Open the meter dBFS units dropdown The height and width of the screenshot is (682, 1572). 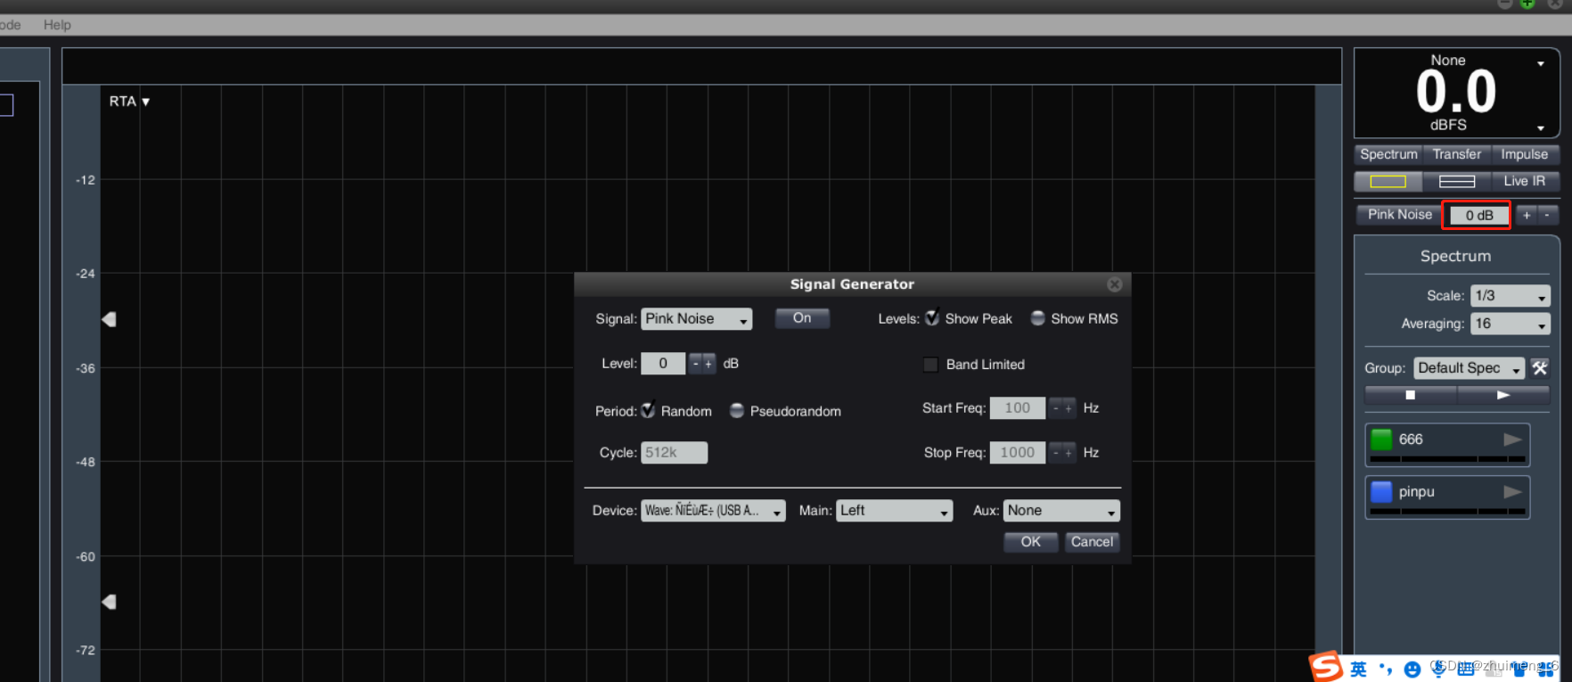(1541, 127)
